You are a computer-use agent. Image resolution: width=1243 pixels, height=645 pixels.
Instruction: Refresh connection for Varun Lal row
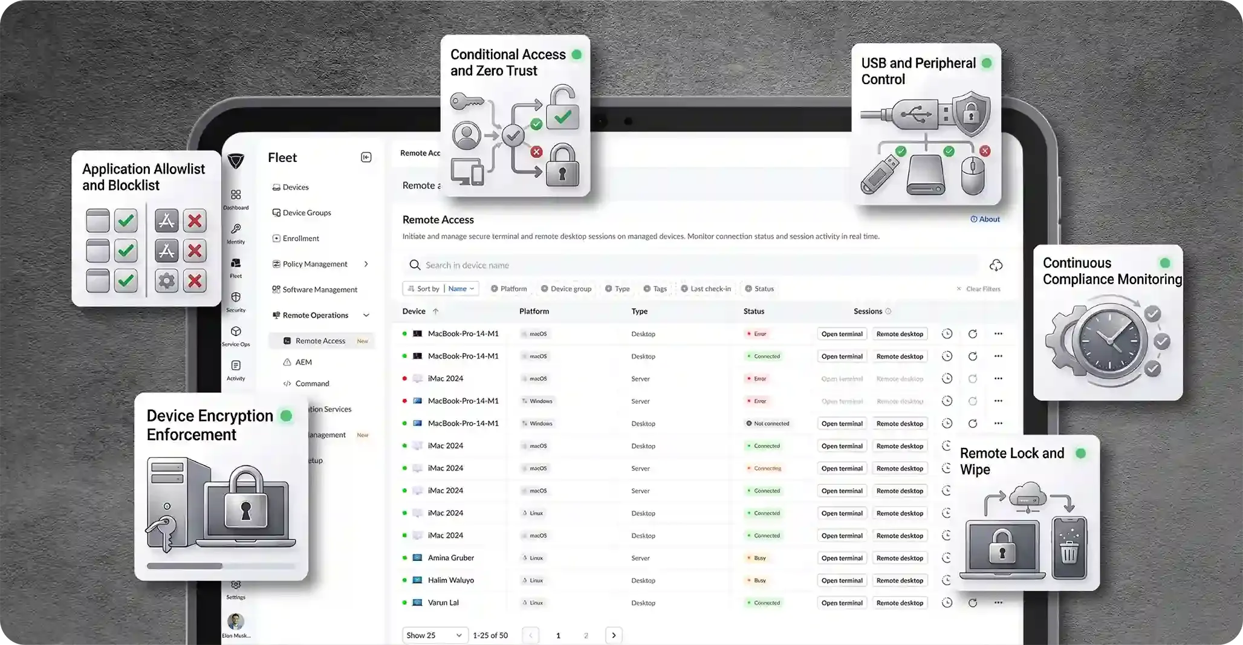[973, 603]
